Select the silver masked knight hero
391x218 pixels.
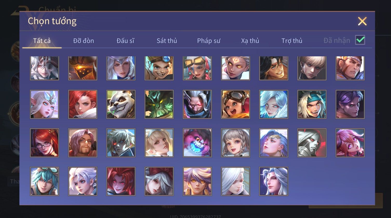[x=312, y=143]
